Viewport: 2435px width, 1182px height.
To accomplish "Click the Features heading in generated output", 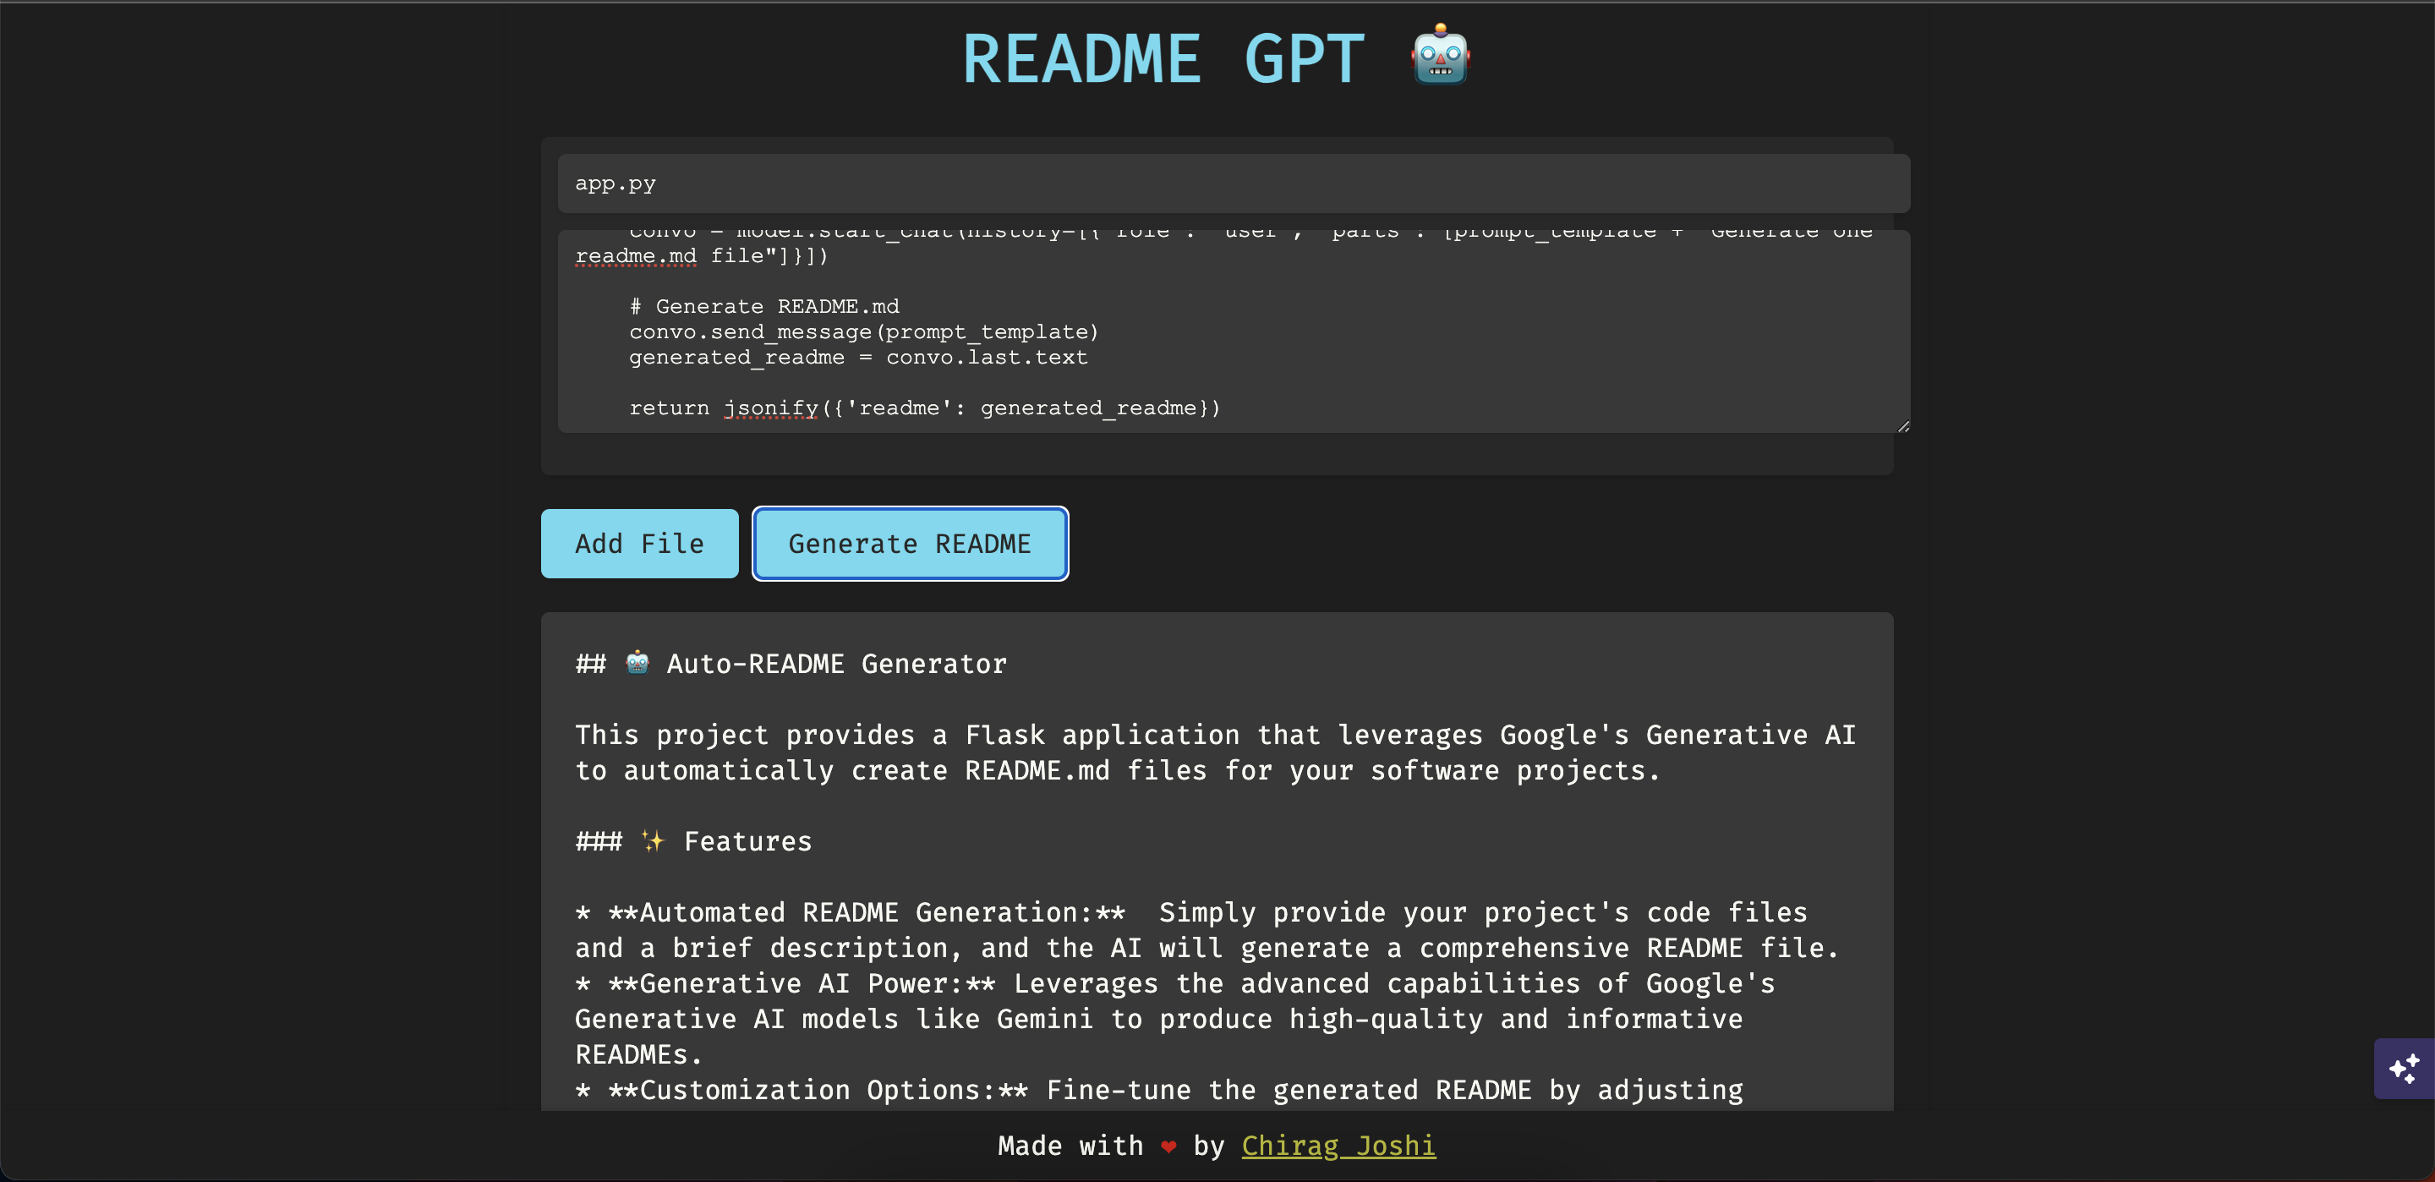I will click(x=747, y=841).
